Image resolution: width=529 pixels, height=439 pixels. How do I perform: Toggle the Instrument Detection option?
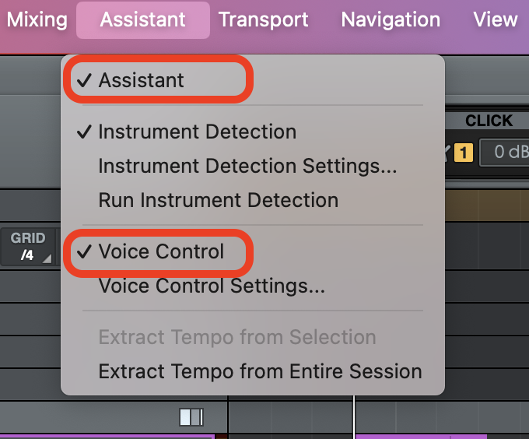click(x=196, y=132)
